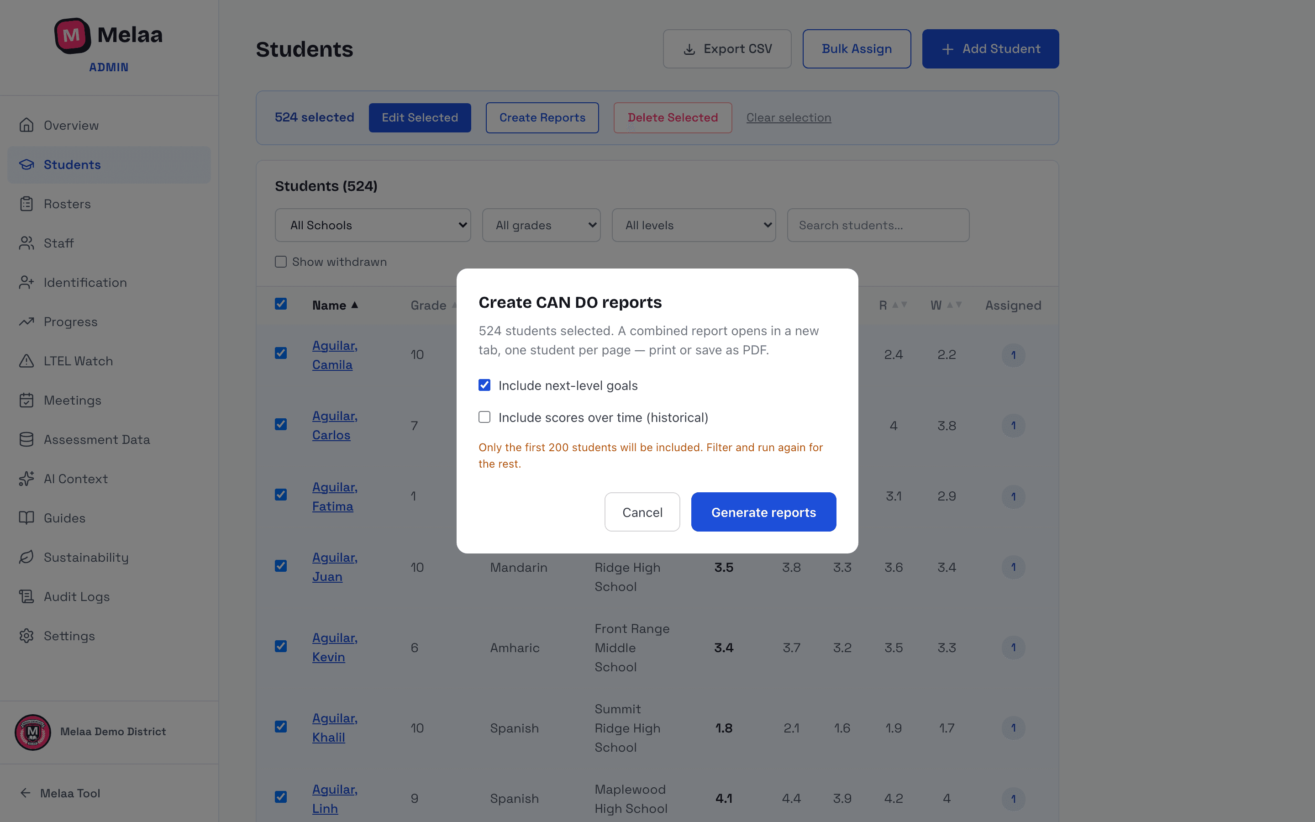Click the AI Context sparkle icon
Image resolution: width=1315 pixels, height=822 pixels.
pos(26,479)
